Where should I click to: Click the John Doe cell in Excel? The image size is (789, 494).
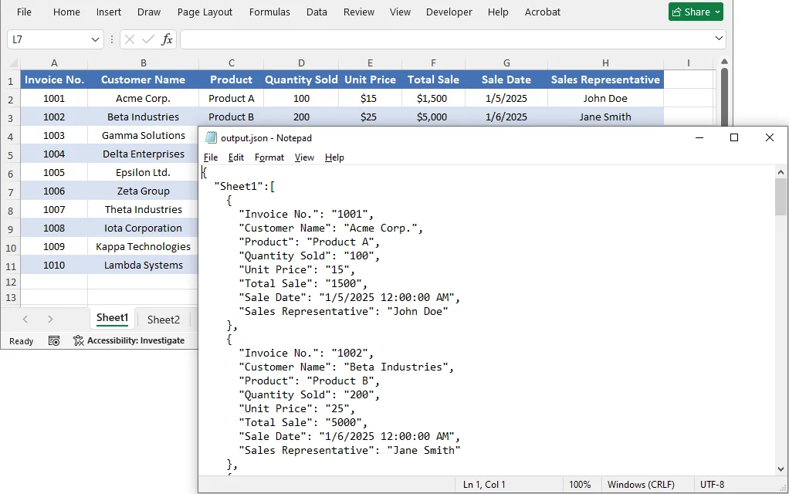(605, 98)
